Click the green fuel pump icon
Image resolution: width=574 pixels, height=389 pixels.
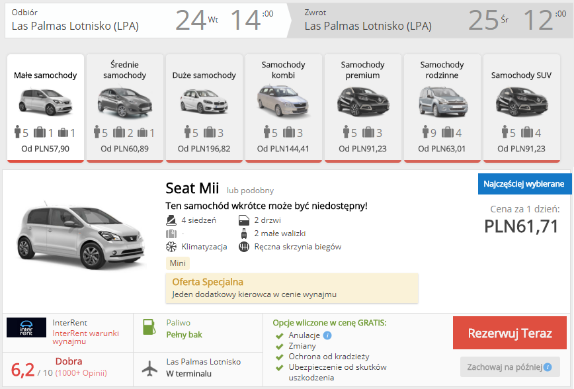pyautogui.click(x=149, y=327)
